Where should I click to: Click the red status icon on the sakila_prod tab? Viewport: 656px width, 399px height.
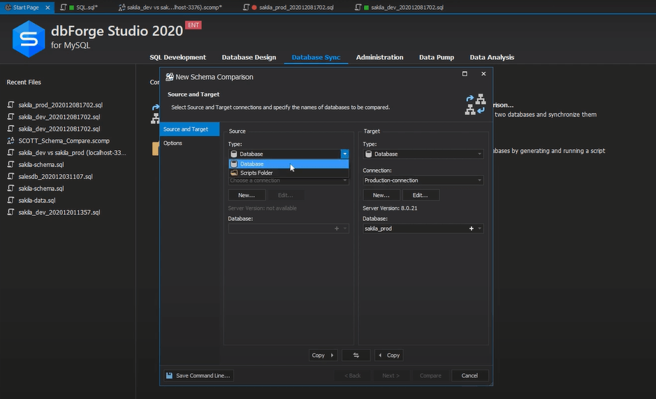pyautogui.click(x=254, y=8)
